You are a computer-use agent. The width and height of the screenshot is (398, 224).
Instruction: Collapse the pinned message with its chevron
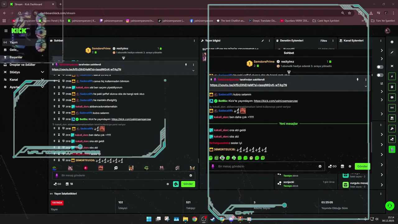click(x=193, y=70)
